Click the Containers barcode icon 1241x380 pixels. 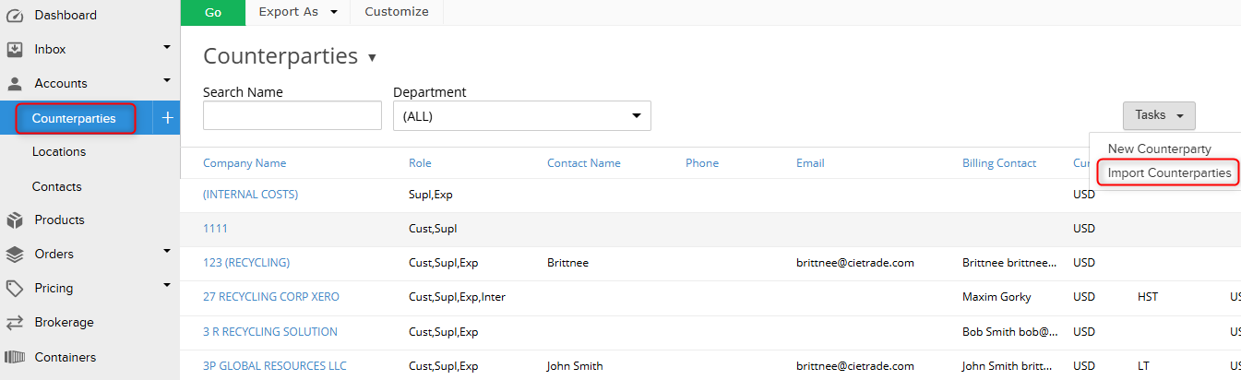pyautogui.click(x=15, y=357)
